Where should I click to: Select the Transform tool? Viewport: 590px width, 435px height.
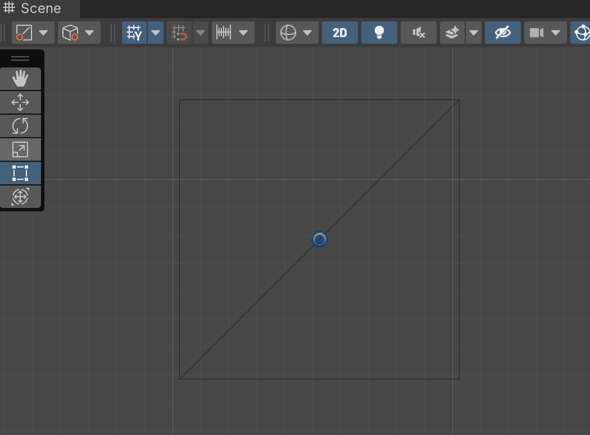point(20,197)
